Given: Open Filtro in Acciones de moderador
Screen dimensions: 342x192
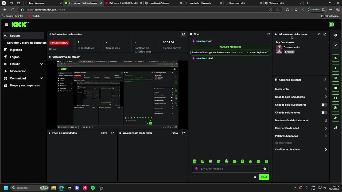Looking at the screenshot, I should [x=175, y=133].
